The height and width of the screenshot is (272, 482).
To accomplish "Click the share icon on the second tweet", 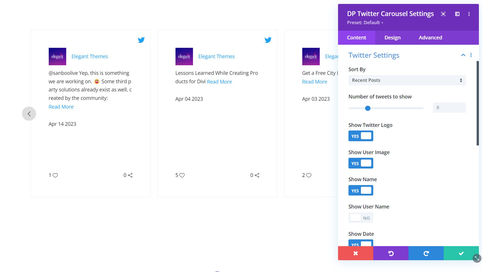I will (257, 175).
